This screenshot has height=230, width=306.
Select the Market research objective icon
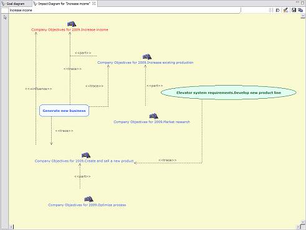tap(153, 116)
